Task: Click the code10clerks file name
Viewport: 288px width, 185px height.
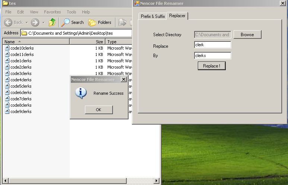Action: coord(22,48)
